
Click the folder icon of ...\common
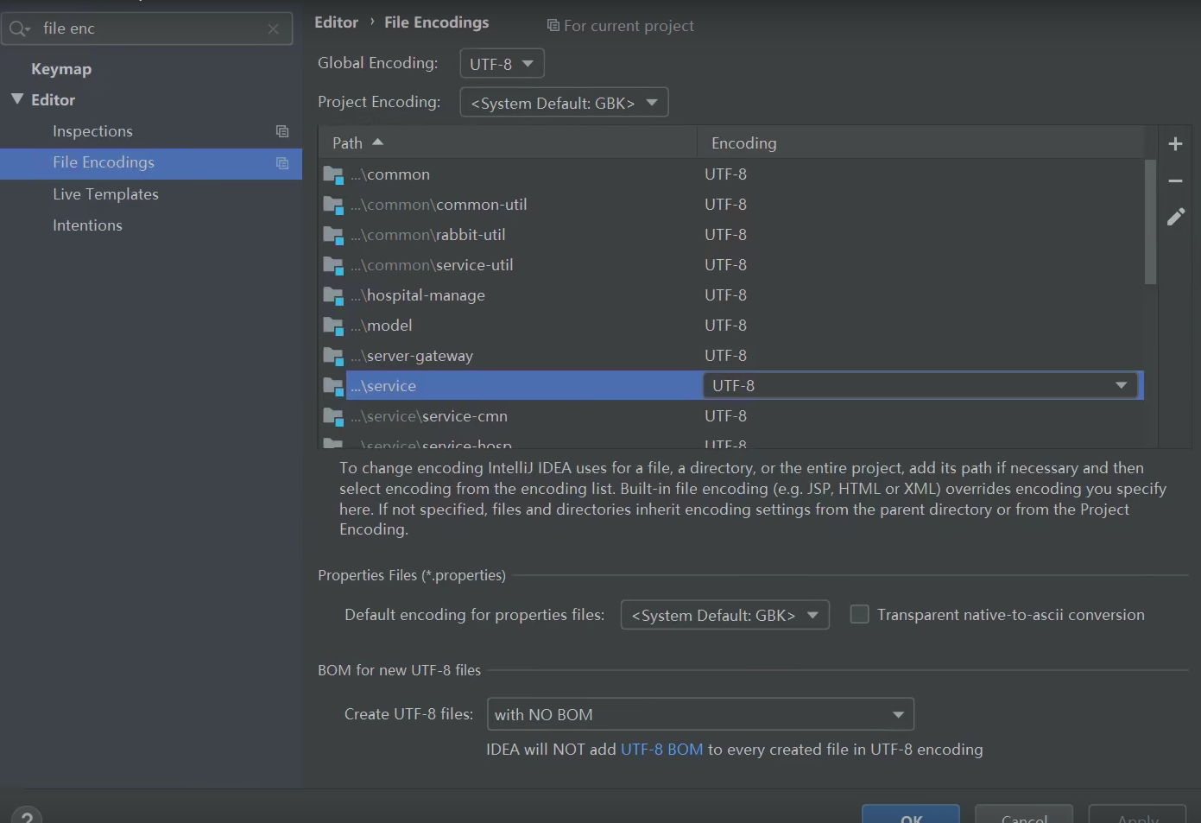333,174
